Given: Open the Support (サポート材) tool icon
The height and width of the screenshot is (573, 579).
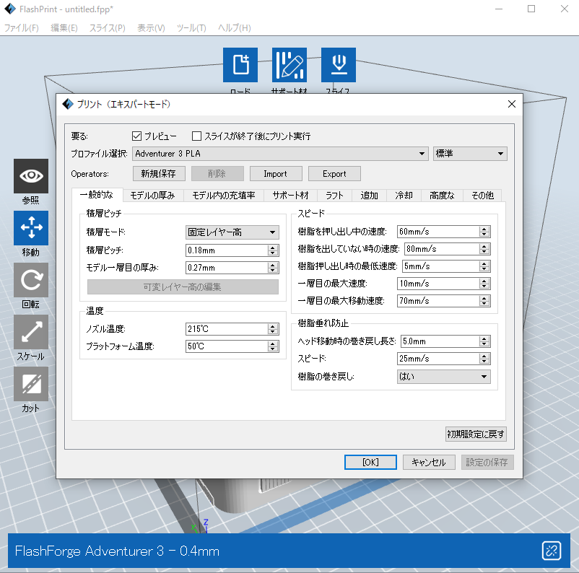Looking at the screenshot, I should point(289,65).
